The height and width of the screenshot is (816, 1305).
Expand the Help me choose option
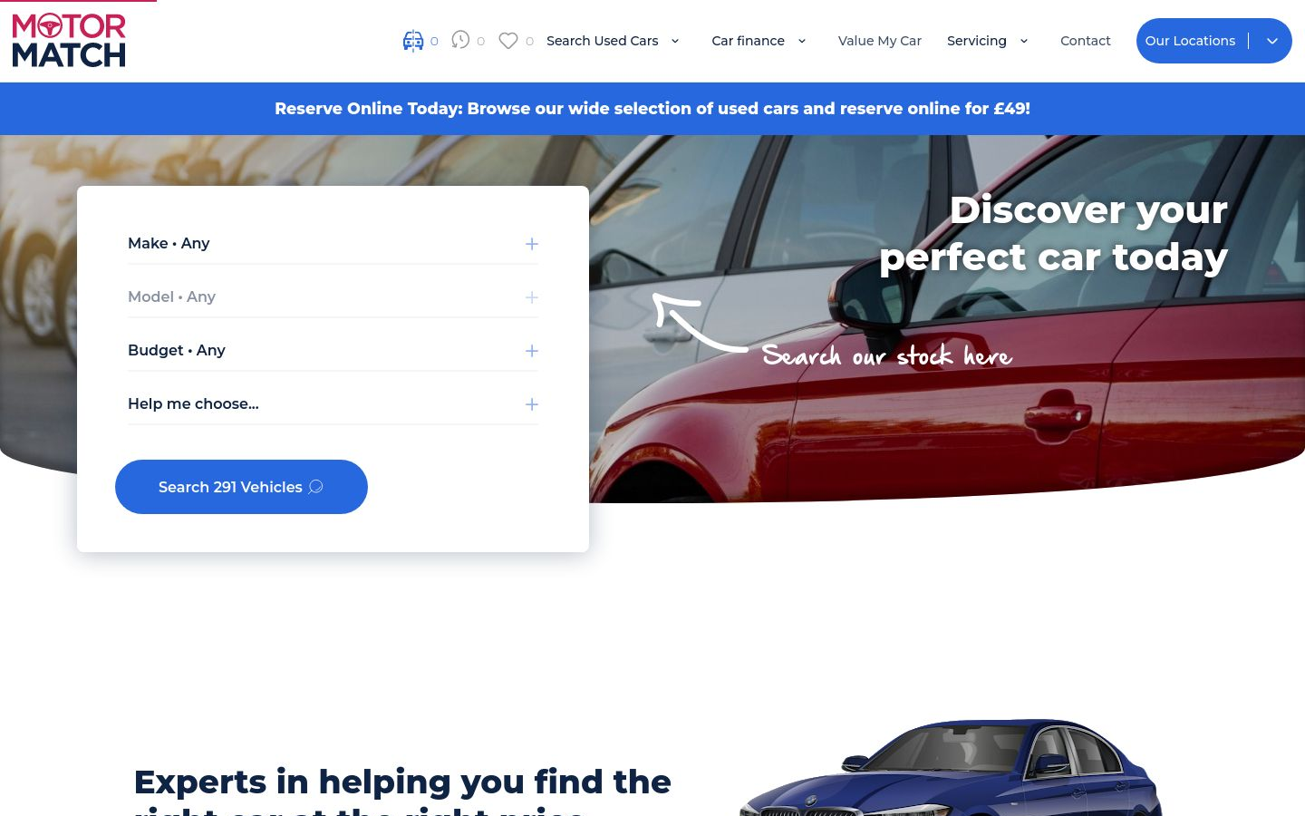[x=333, y=404]
